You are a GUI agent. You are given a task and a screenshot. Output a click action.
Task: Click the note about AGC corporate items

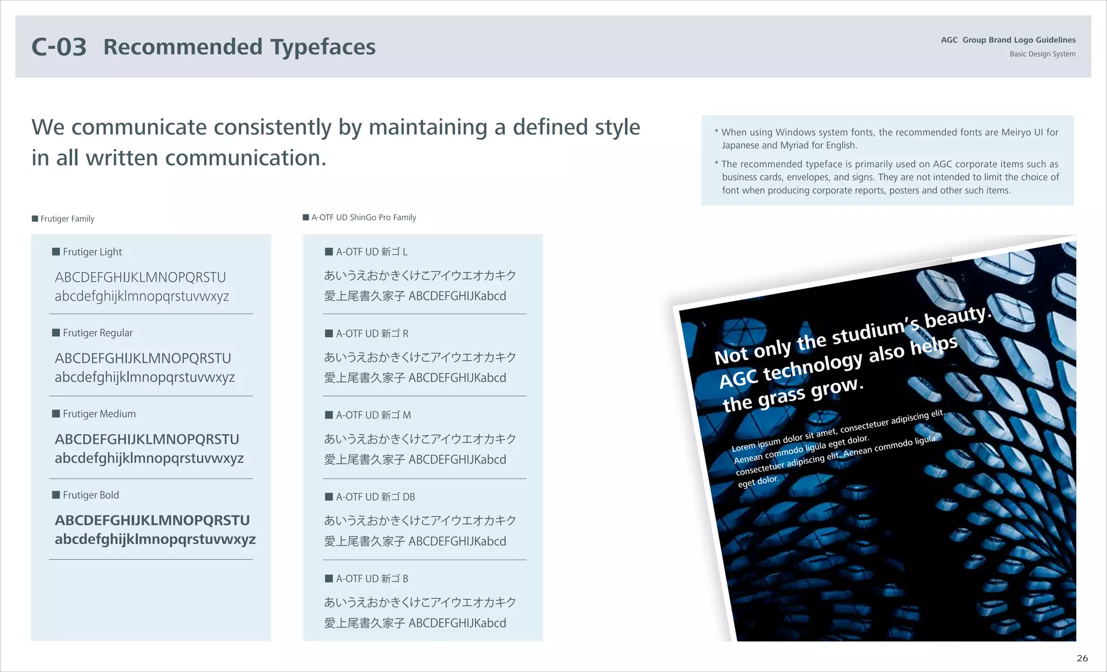tap(886, 177)
